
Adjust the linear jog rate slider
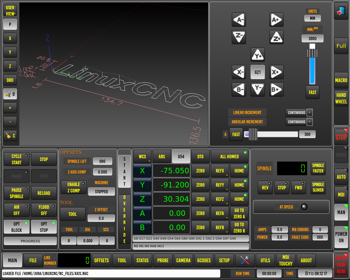pyautogui.click(x=312, y=64)
